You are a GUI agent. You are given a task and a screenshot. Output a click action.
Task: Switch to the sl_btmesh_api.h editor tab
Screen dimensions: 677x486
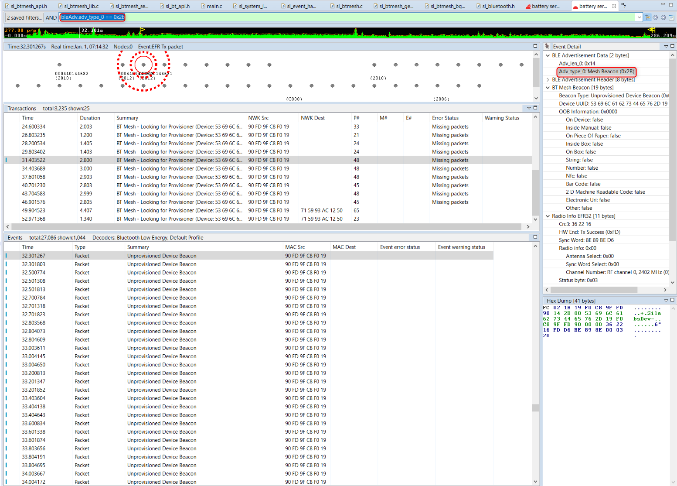(26, 6)
